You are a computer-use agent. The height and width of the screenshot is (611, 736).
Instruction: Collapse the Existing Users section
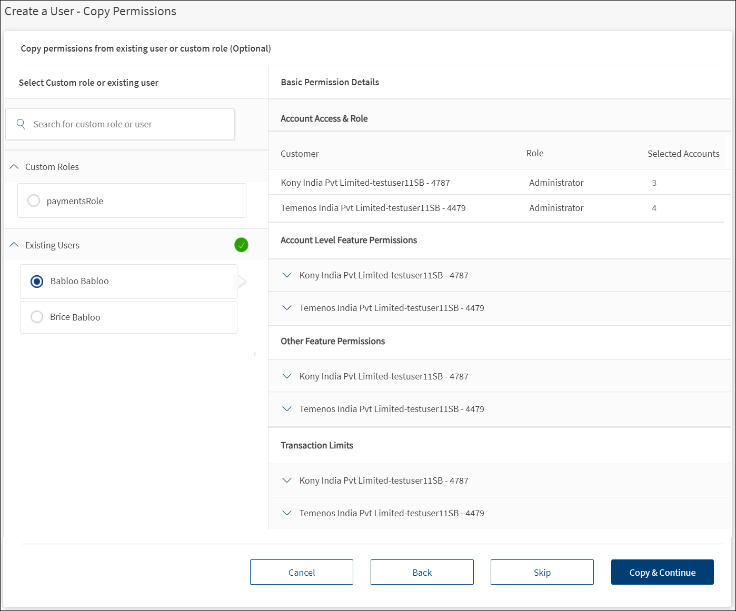coord(14,245)
